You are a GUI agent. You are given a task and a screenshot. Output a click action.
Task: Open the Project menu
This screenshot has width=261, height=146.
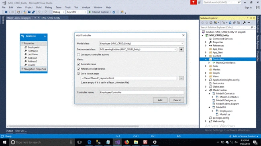[x=29, y=8]
